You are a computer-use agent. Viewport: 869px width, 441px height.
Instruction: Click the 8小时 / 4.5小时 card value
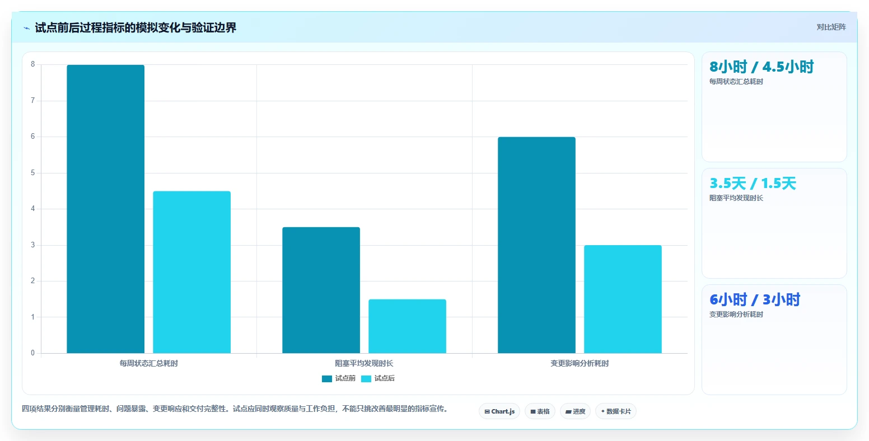click(761, 67)
